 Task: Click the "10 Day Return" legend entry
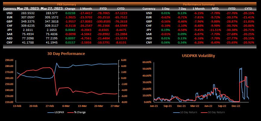pyautogui.click(x=185, y=112)
